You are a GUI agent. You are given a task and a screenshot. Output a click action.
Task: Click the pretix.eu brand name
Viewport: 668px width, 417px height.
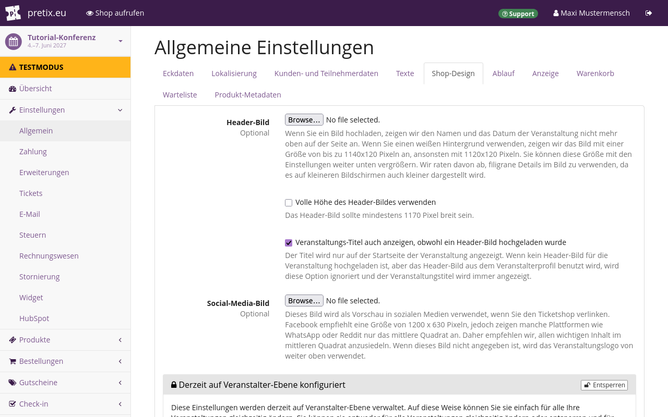pos(47,13)
